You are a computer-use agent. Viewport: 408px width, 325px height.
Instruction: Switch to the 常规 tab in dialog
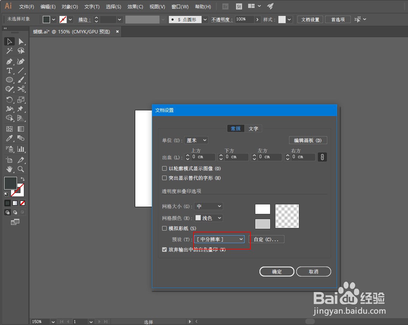(x=236, y=129)
